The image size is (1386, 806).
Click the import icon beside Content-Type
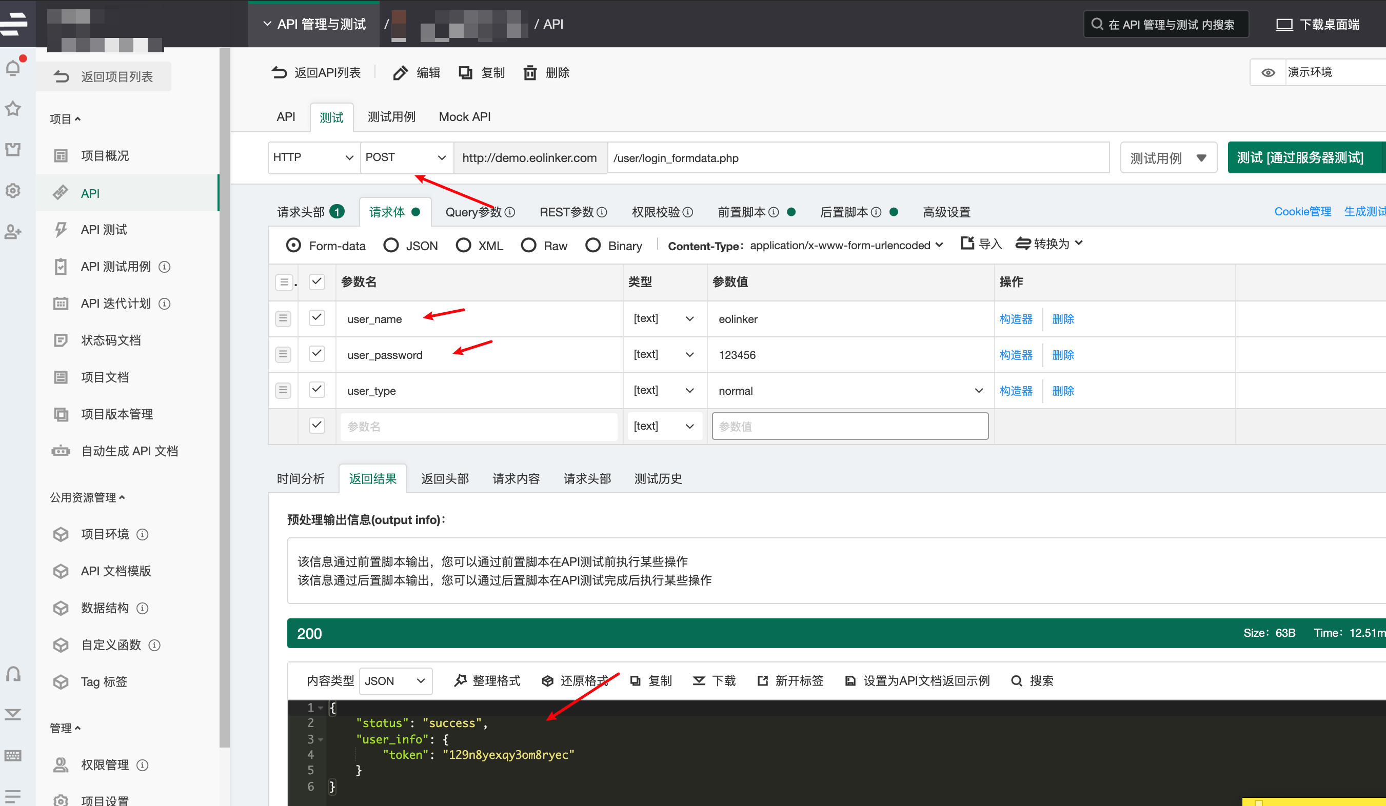tap(967, 244)
